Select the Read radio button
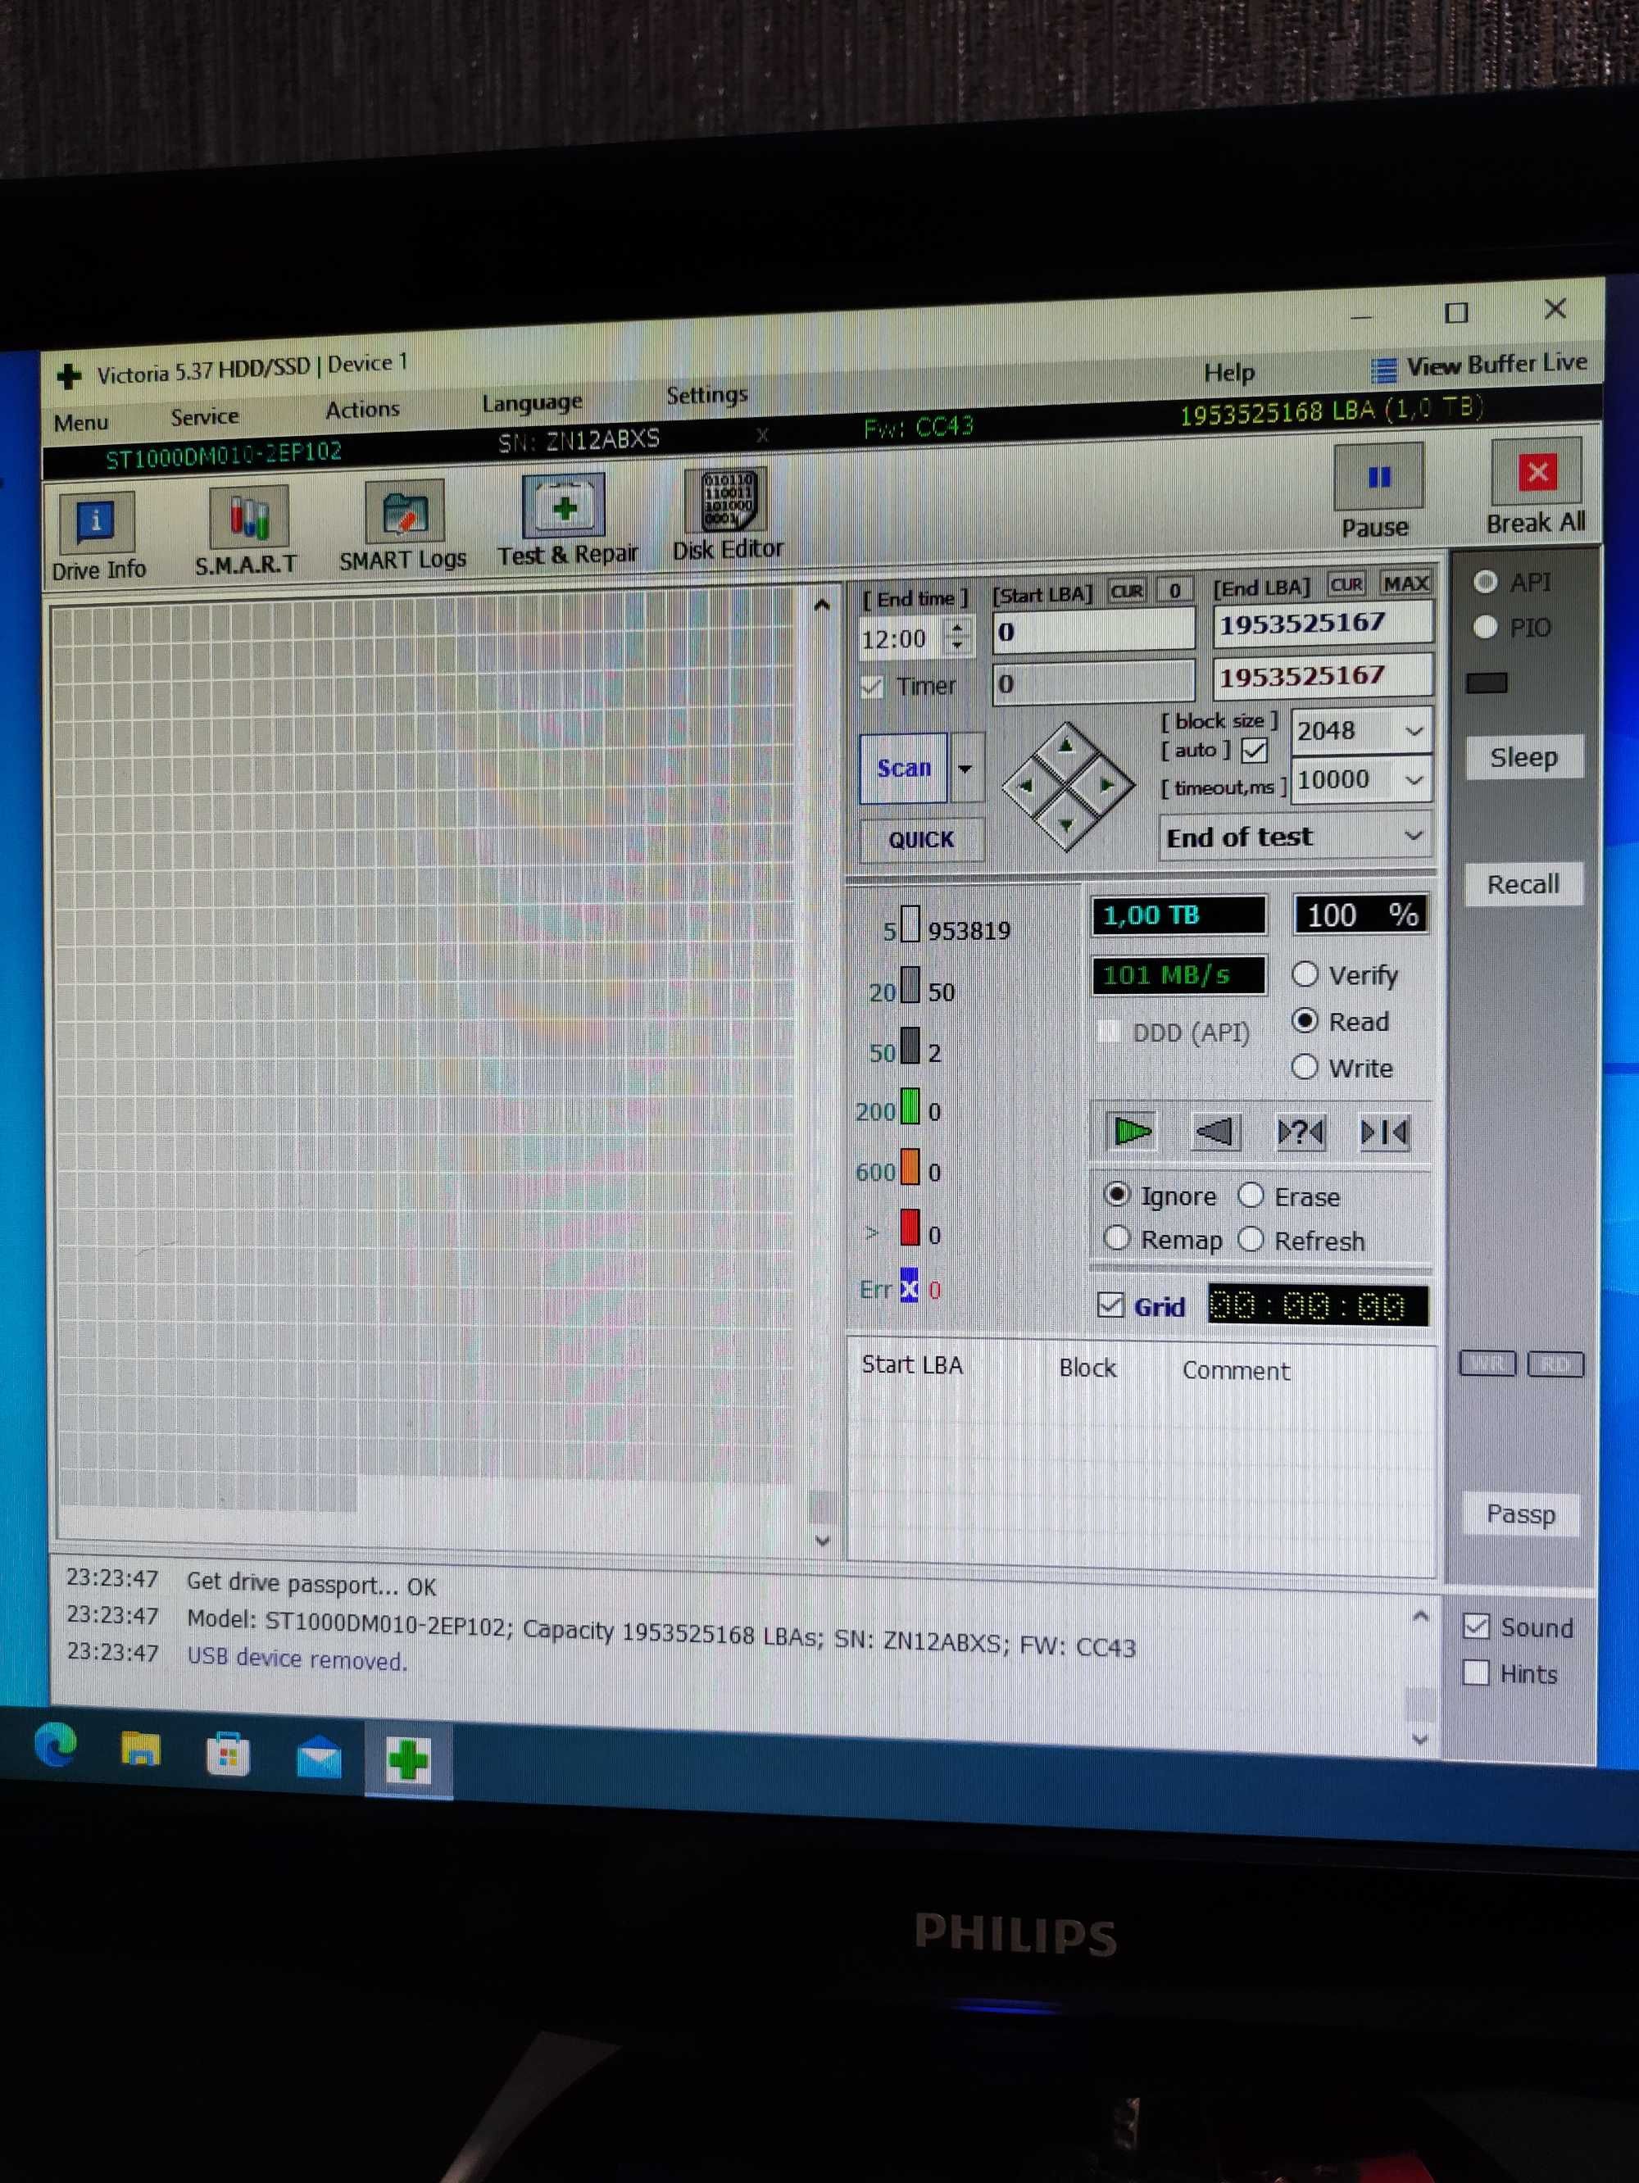Screen dimensions: 1639x2183 pyautogui.click(x=1305, y=1020)
